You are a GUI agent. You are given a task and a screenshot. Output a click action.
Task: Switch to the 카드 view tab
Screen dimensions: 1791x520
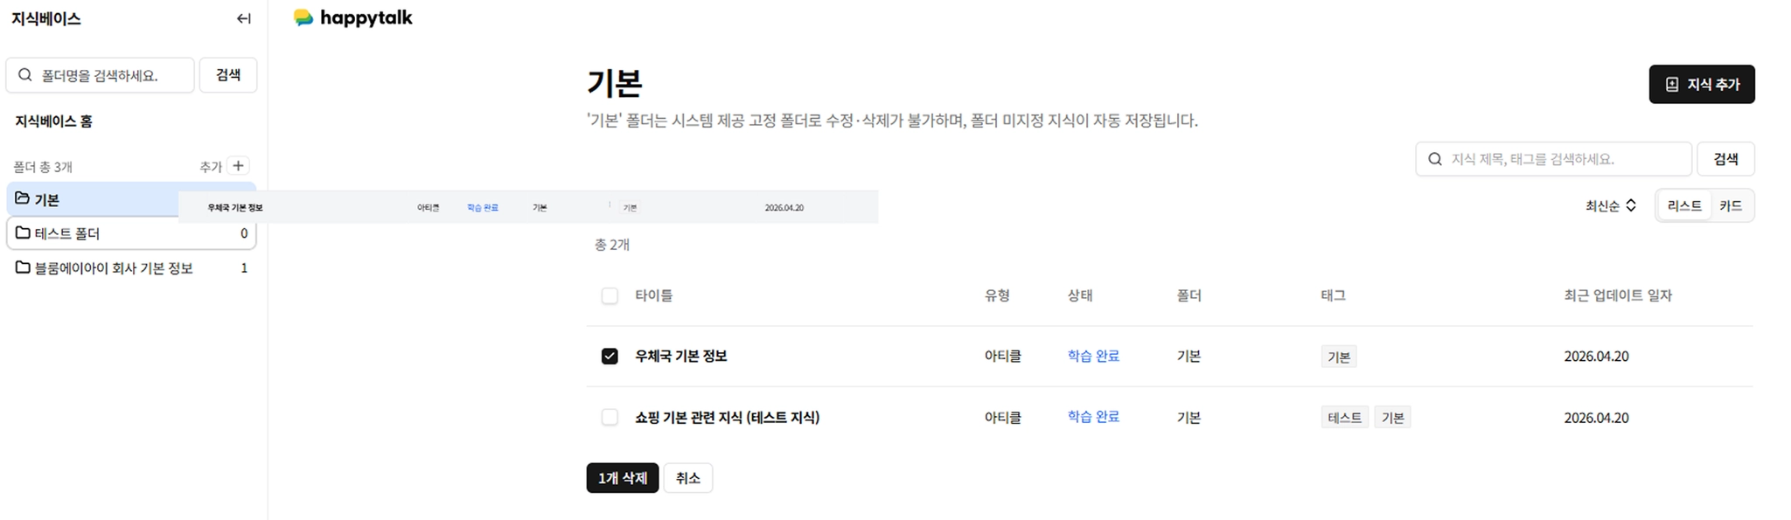1731,205
